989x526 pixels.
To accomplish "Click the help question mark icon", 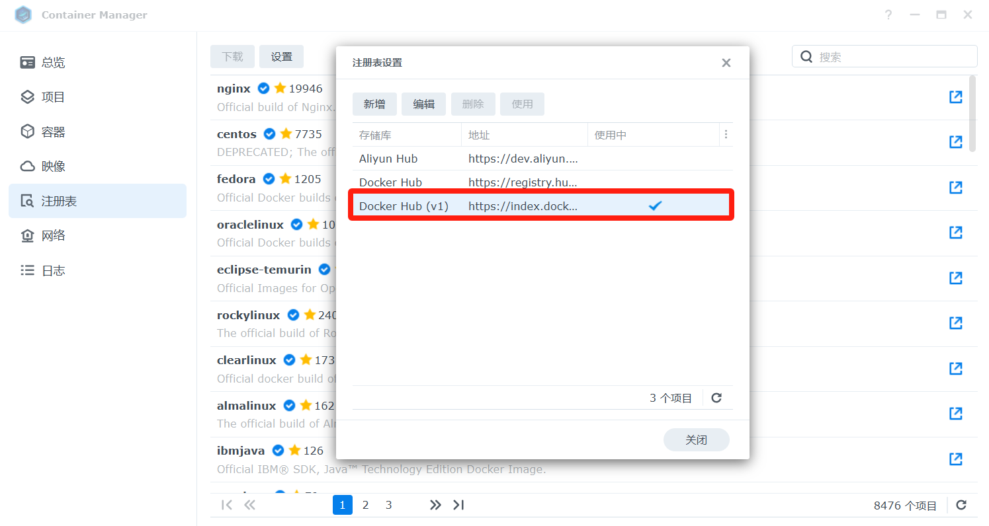I will (x=888, y=15).
